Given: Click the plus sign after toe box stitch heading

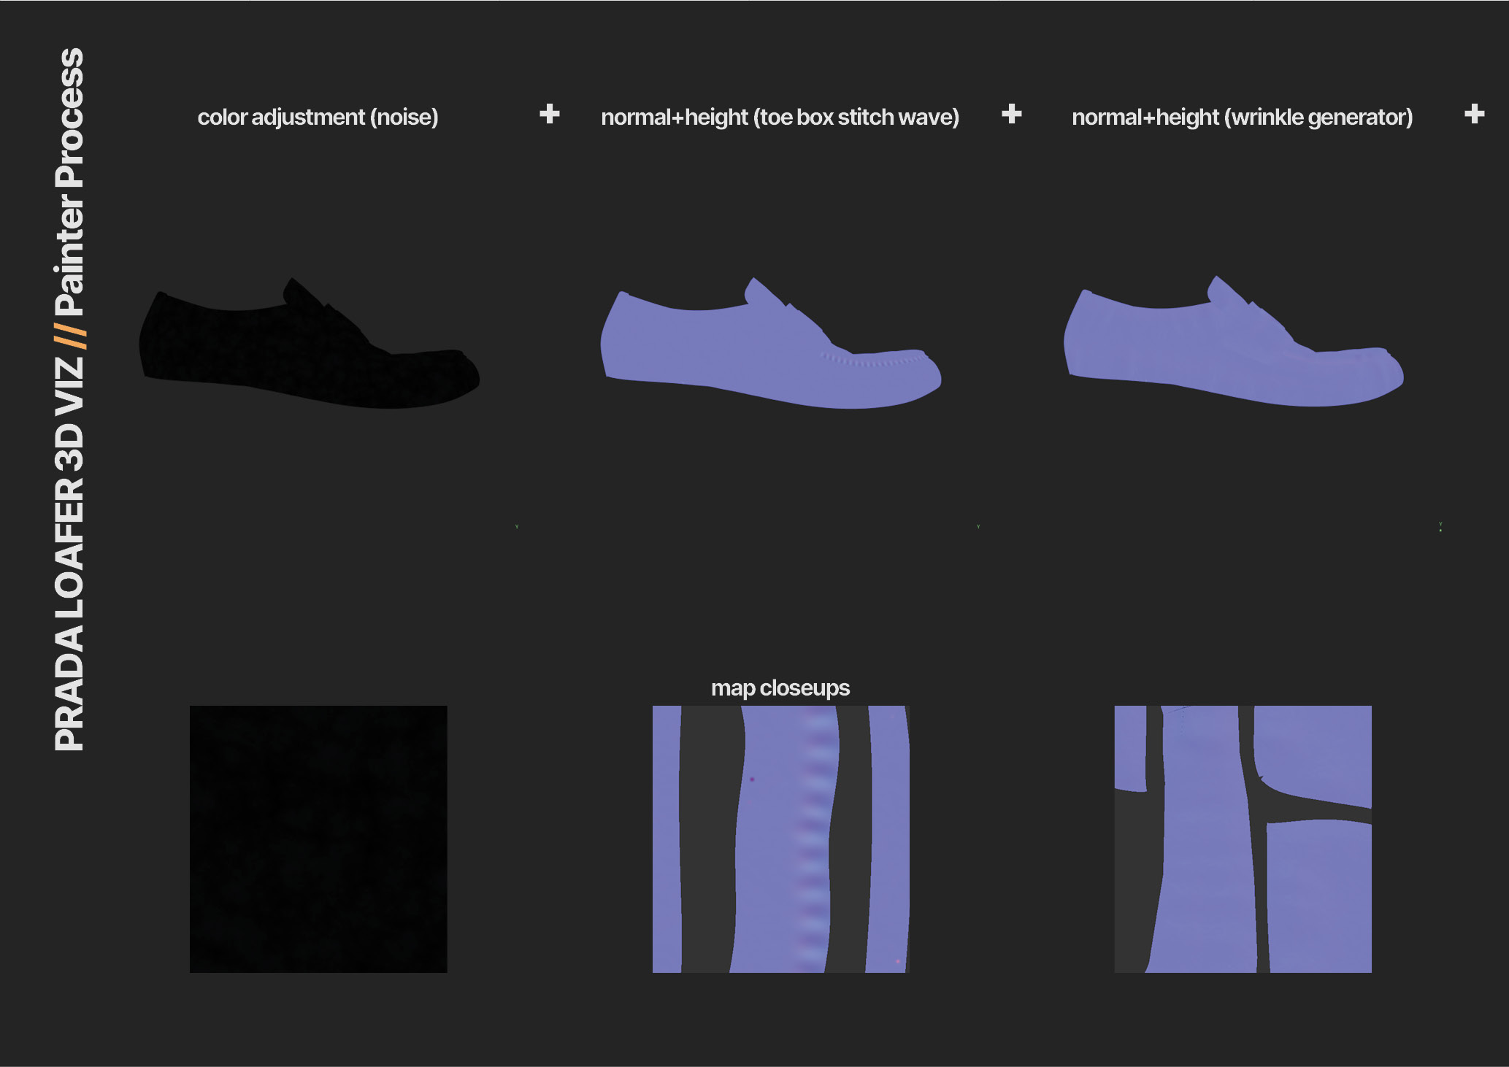Looking at the screenshot, I should coord(1012,114).
